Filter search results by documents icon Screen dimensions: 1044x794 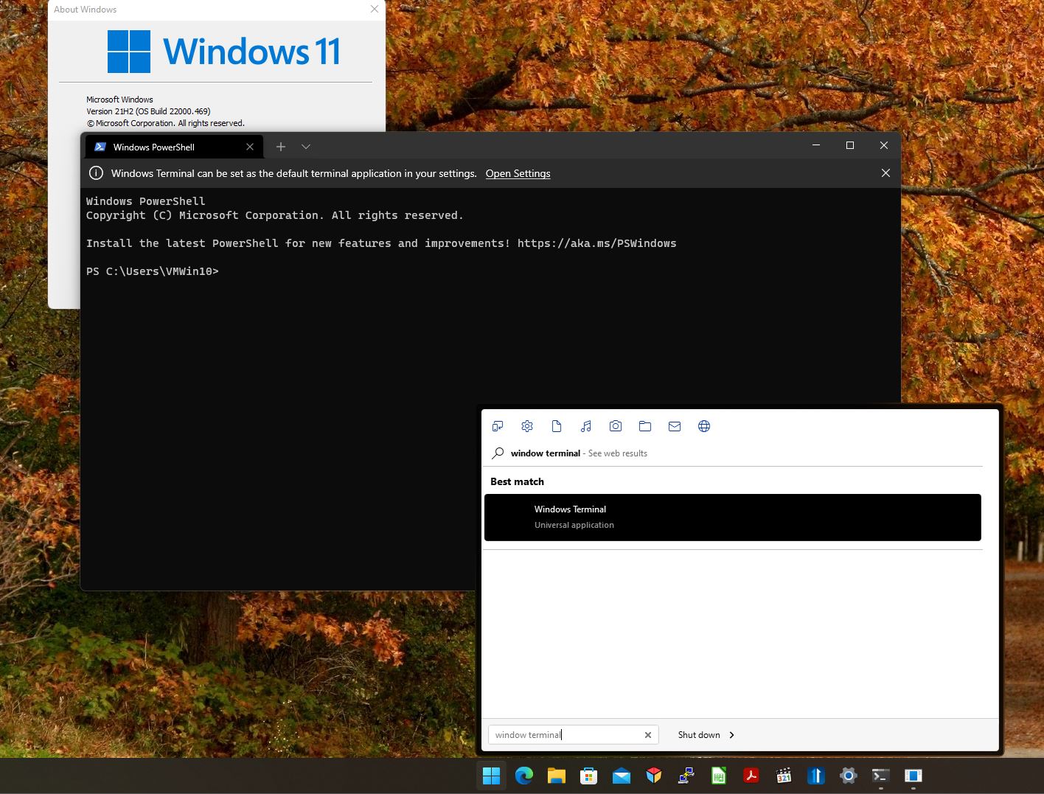pyautogui.click(x=557, y=426)
